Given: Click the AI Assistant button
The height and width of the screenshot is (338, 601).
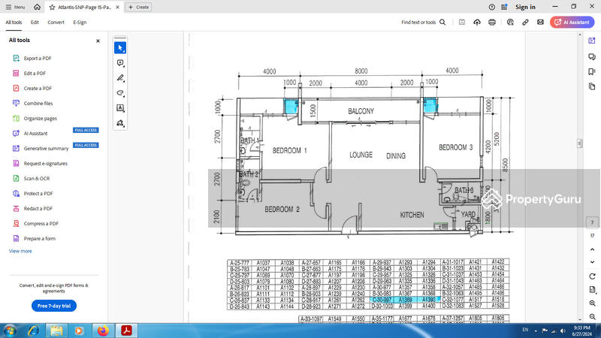Looking at the screenshot, I should coord(572,23).
